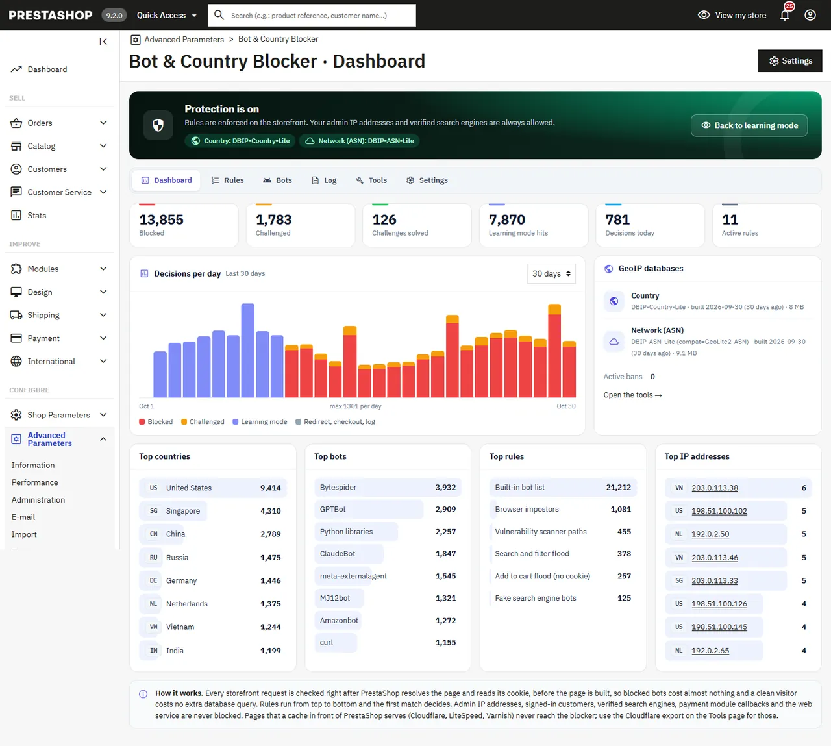Collapse the sidebar with the arrow icon

[x=103, y=42]
